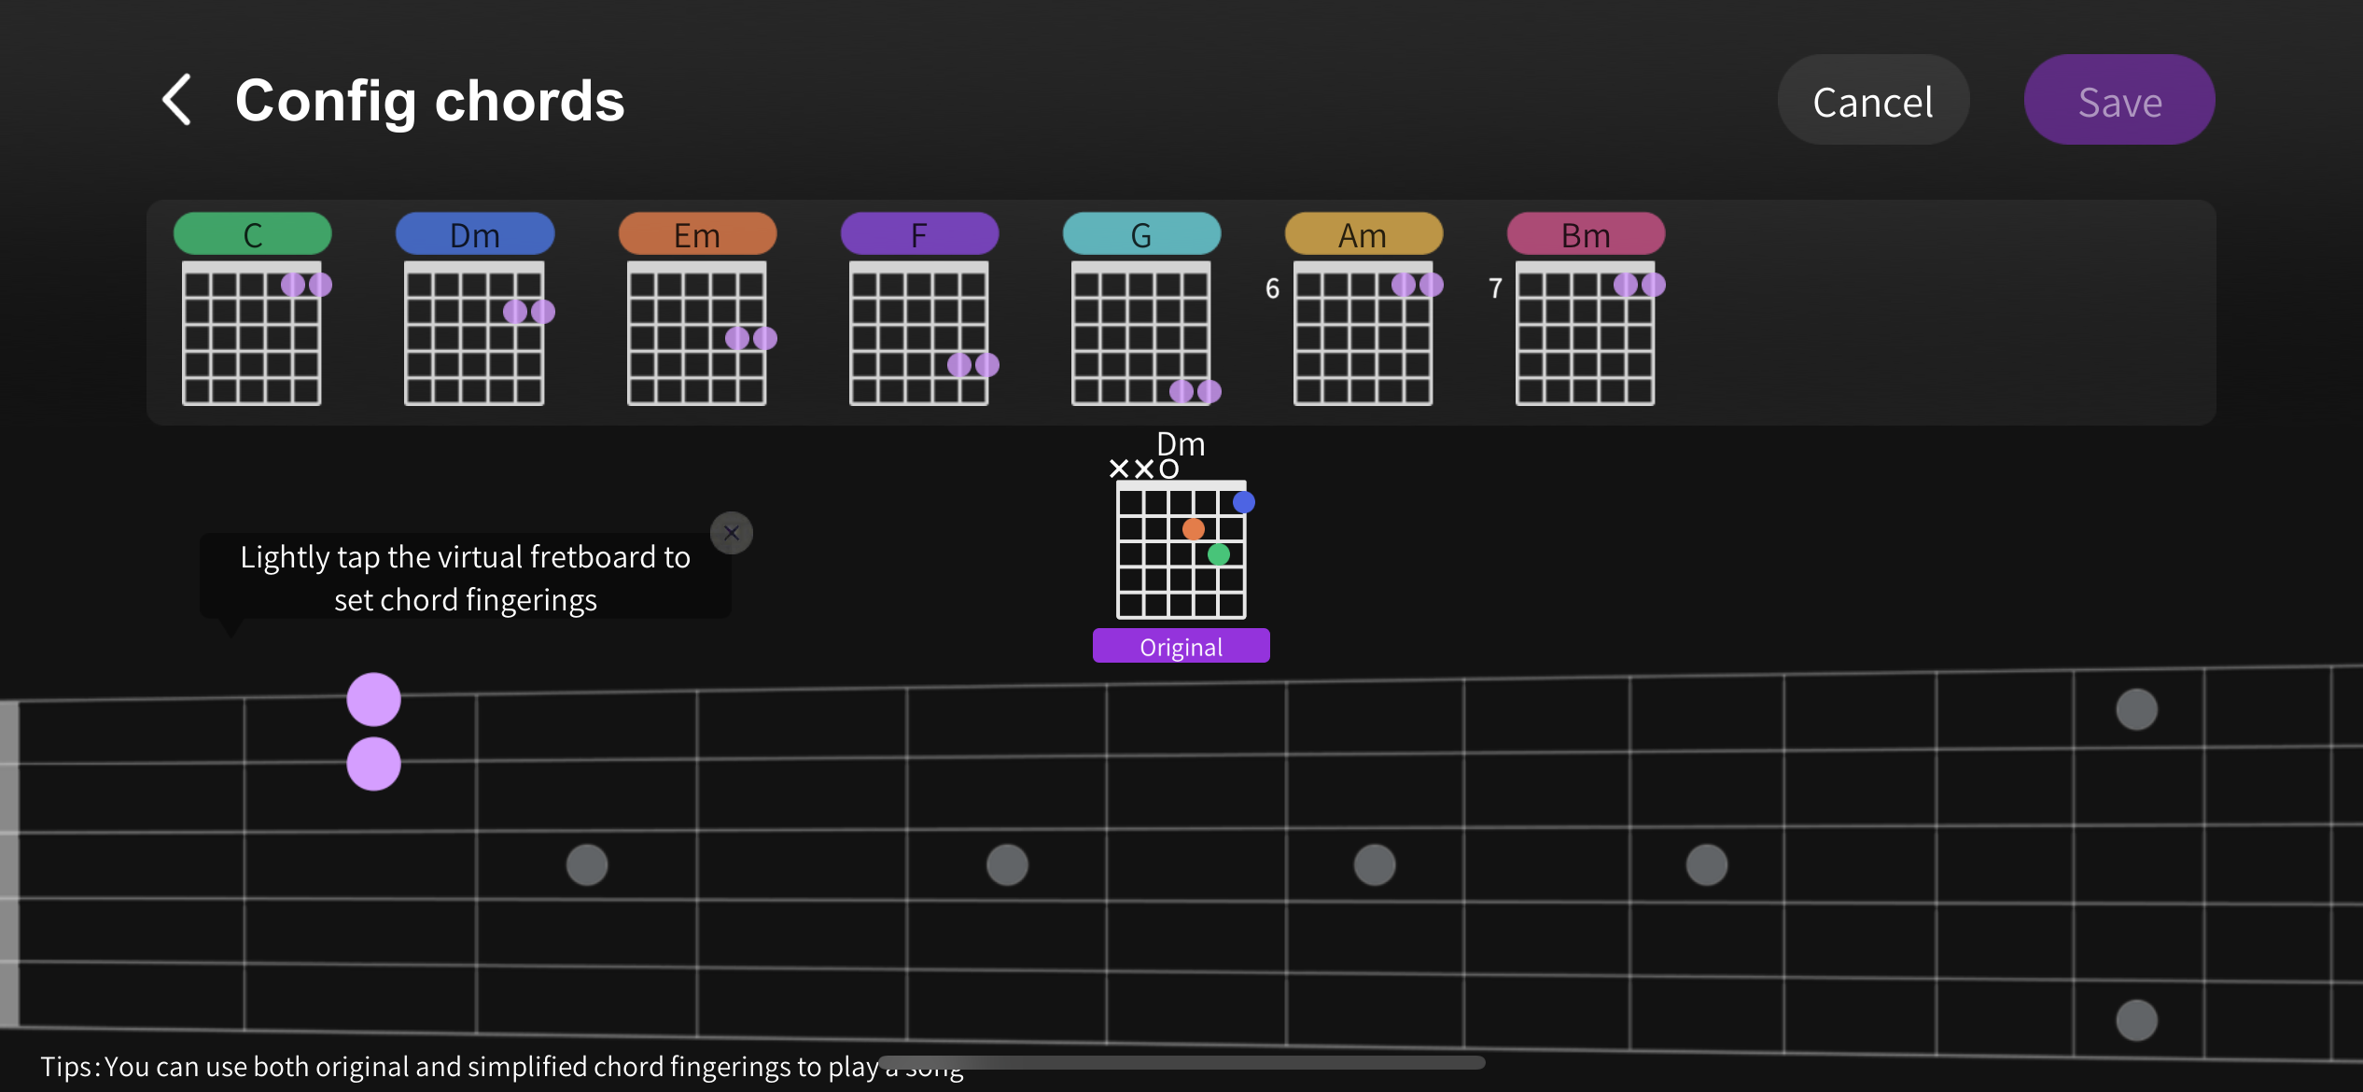Screen dimensions: 2363x1092
Task: Select the Em chord tab
Action: click(x=696, y=234)
